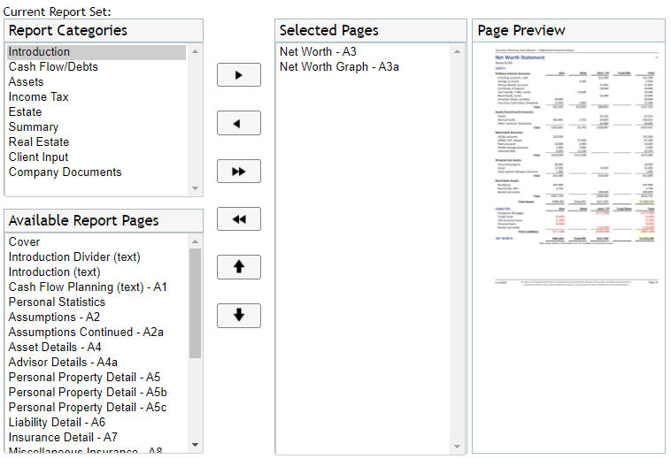This screenshot has height=459, width=671.
Task: Click the single right arrow add button
Action: [239, 75]
